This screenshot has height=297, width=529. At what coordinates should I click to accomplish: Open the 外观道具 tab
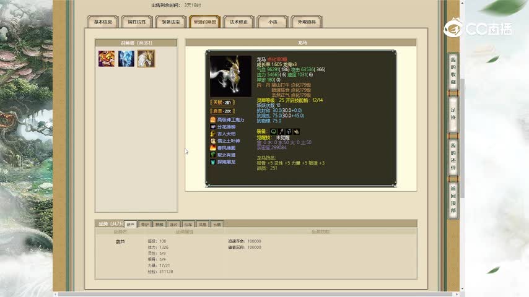click(x=307, y=22)
